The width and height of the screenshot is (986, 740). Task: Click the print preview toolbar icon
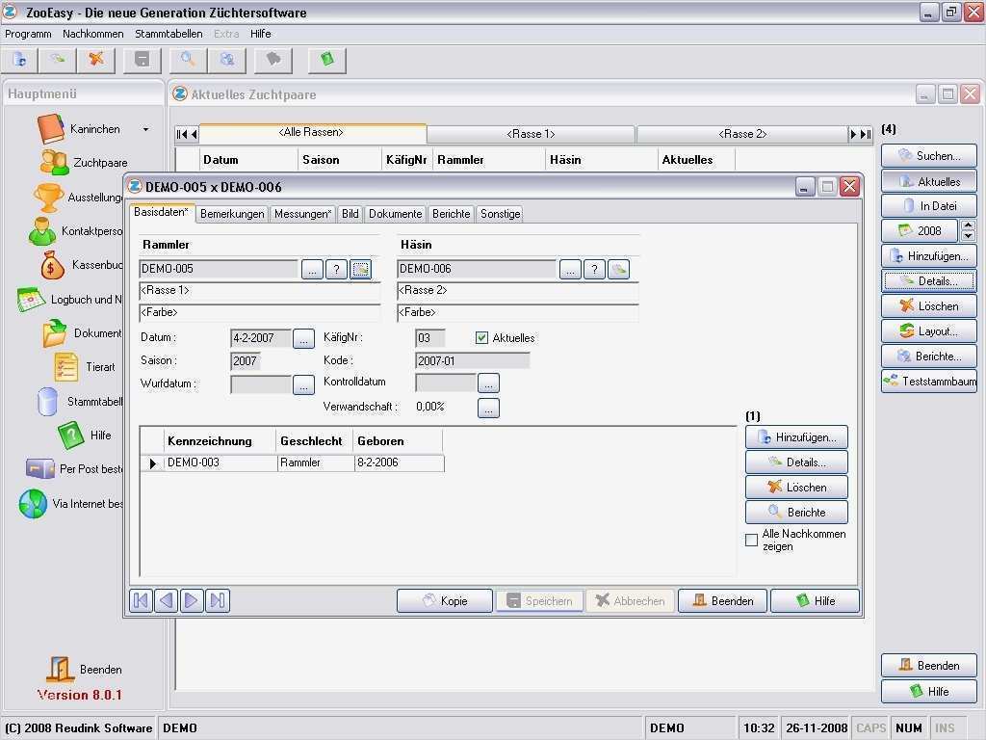coord(227,60)
